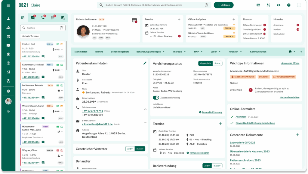Switch insurance status to Privat
The height and width of the screenshot is (174, 308).
pos(217,63)
